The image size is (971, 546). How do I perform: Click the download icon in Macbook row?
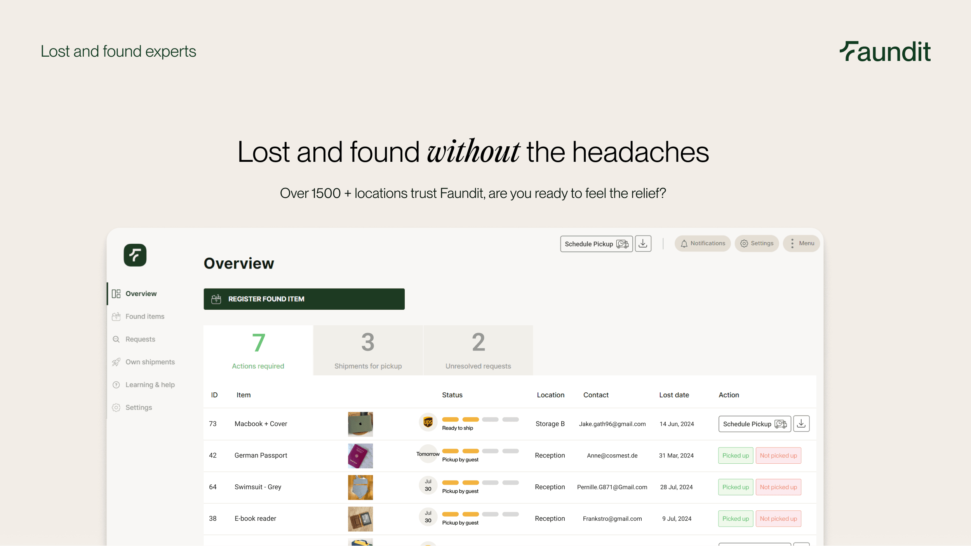pos(801,424)
